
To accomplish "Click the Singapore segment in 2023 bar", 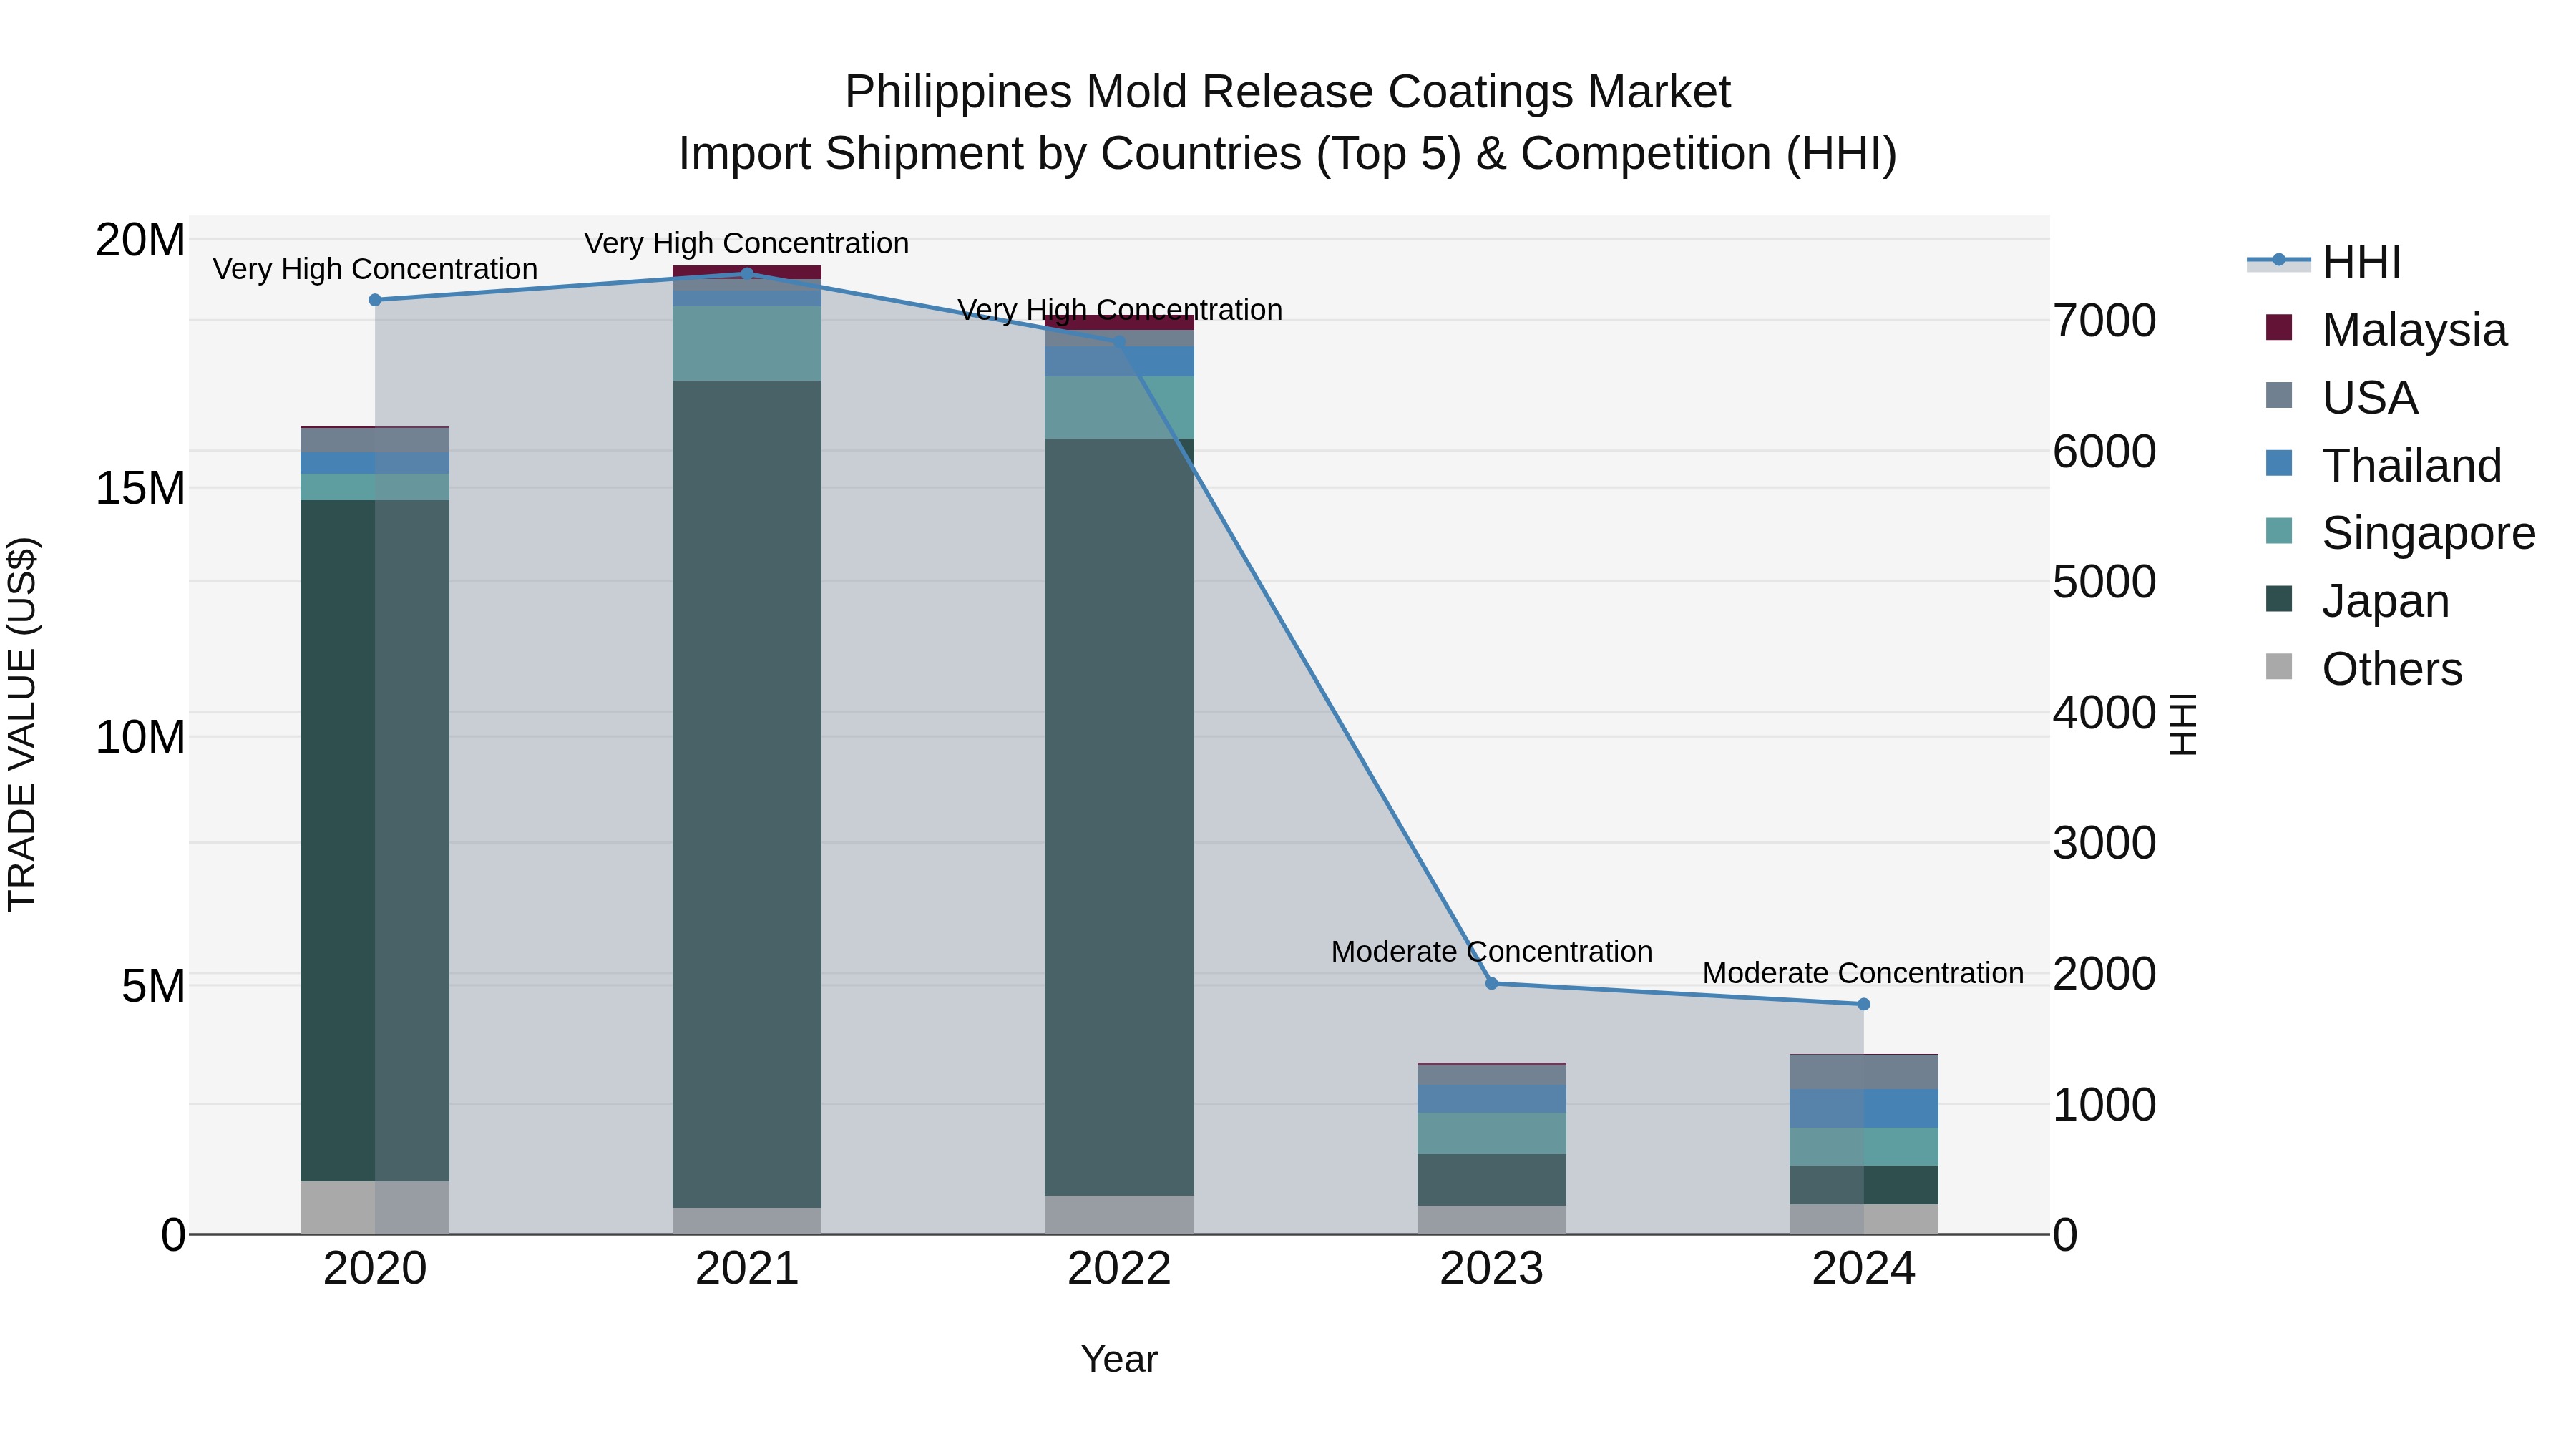I will (1492, 1134).
